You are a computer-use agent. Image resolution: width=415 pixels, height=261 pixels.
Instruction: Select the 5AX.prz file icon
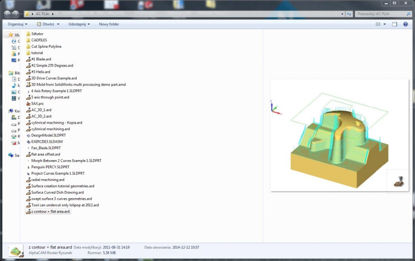tap(28, 103)
